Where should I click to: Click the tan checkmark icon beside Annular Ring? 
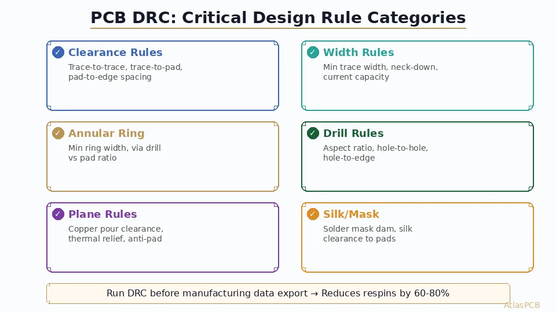coord(58,133)
